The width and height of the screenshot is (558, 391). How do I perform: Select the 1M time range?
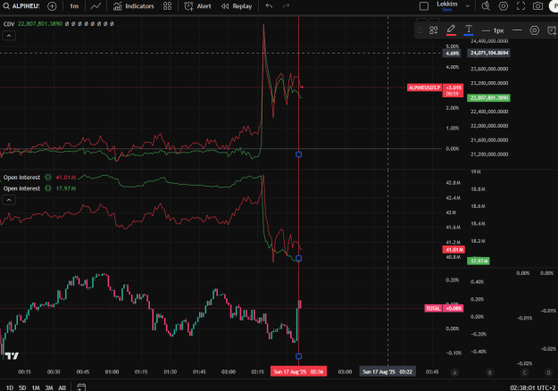click(36, 387)
